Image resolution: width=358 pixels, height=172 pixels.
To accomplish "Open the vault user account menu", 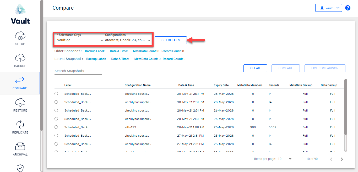I will click(x=328, y=8).
